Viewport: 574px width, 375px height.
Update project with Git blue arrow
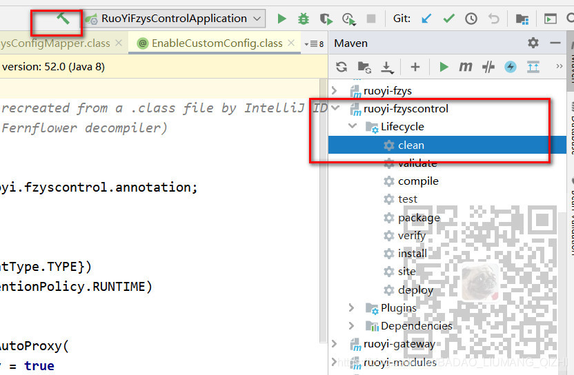coord(426,19)
